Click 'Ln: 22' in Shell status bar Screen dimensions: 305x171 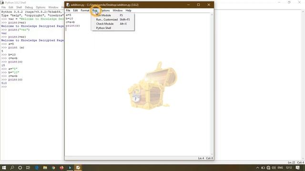pyautogui.click(x=291, y=162)
